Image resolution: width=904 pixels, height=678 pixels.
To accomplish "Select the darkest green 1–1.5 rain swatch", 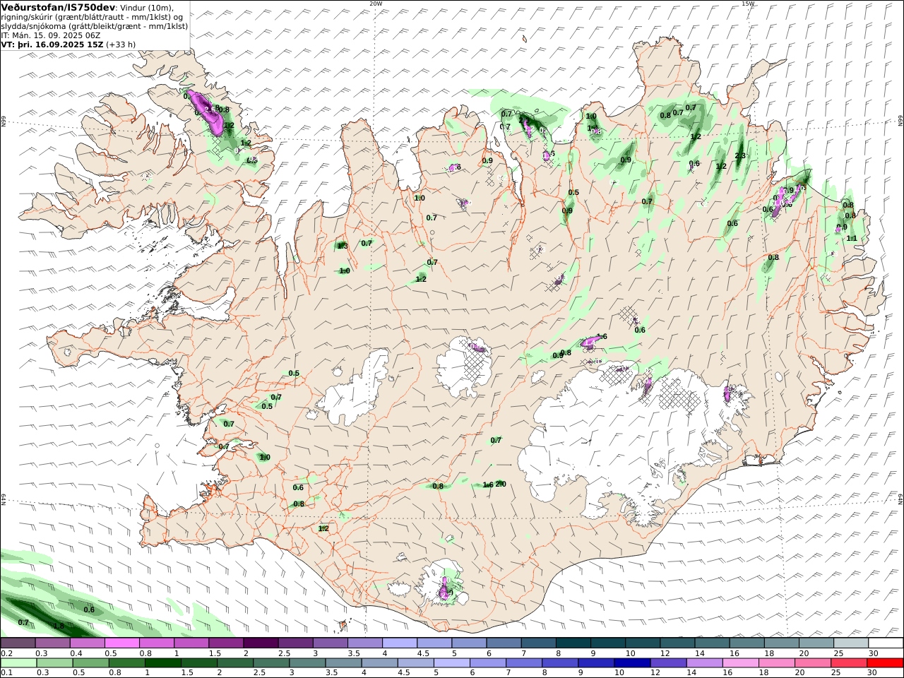I will pos(163,663).
